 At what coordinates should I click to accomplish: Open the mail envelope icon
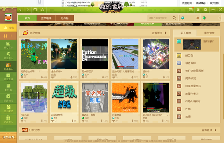click(x=191, y=9)
